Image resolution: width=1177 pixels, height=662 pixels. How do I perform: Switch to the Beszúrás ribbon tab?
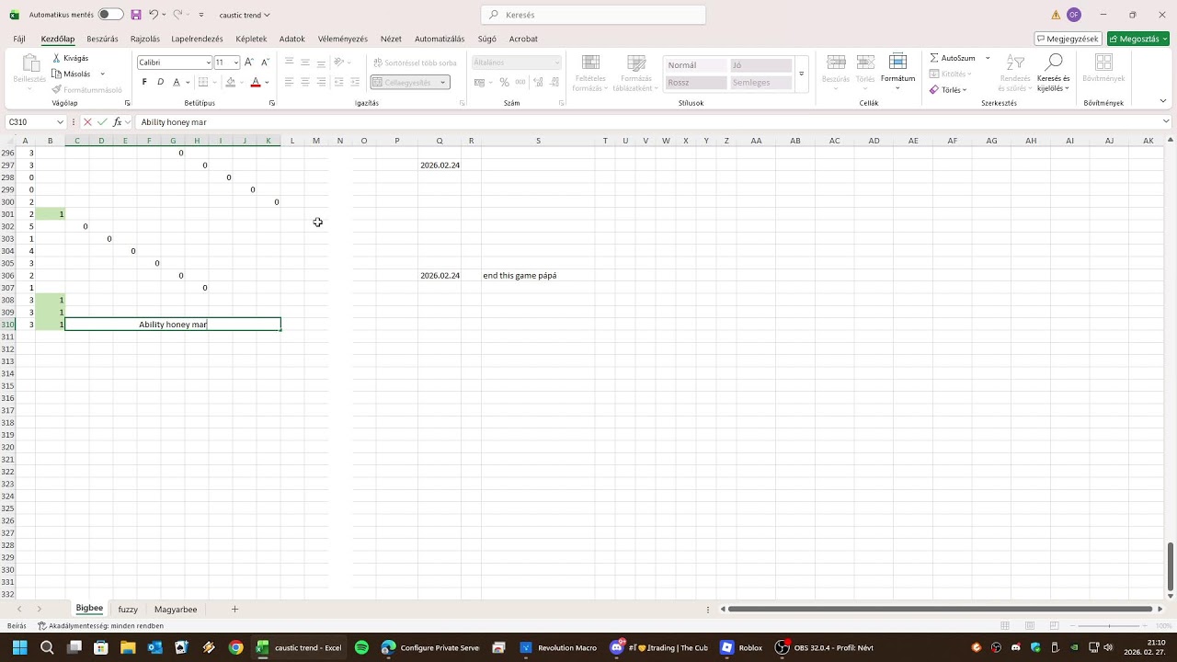tap(102, 39)
